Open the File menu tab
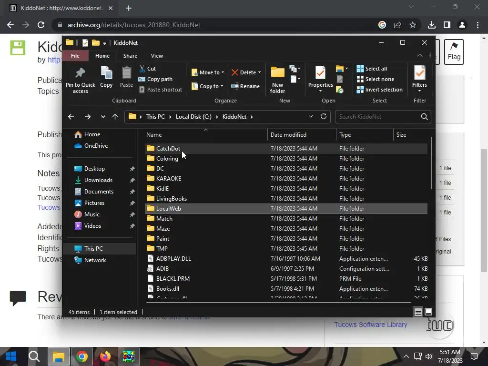488x366 pixels. 75,56
